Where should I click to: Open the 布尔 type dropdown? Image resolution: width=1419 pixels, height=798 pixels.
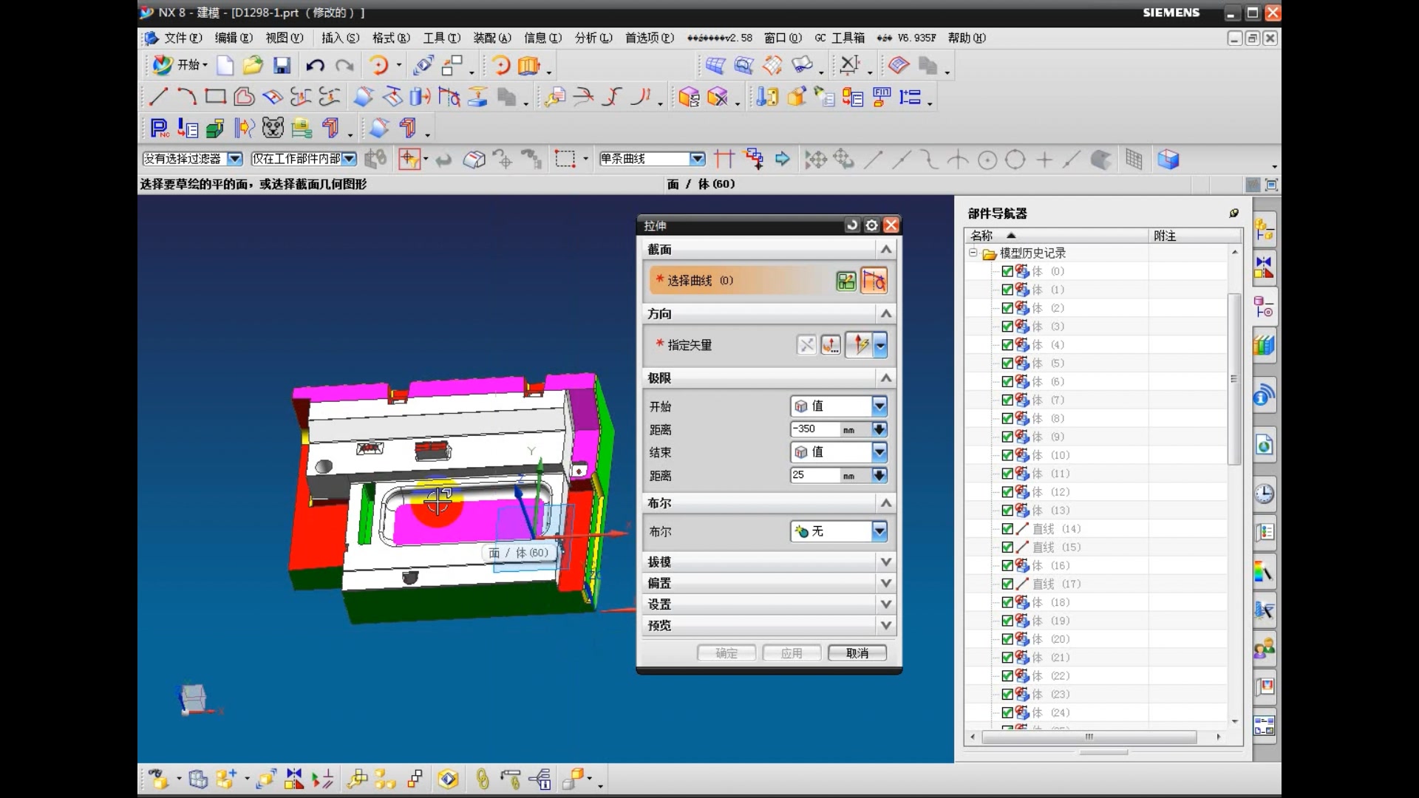(879, 531)
